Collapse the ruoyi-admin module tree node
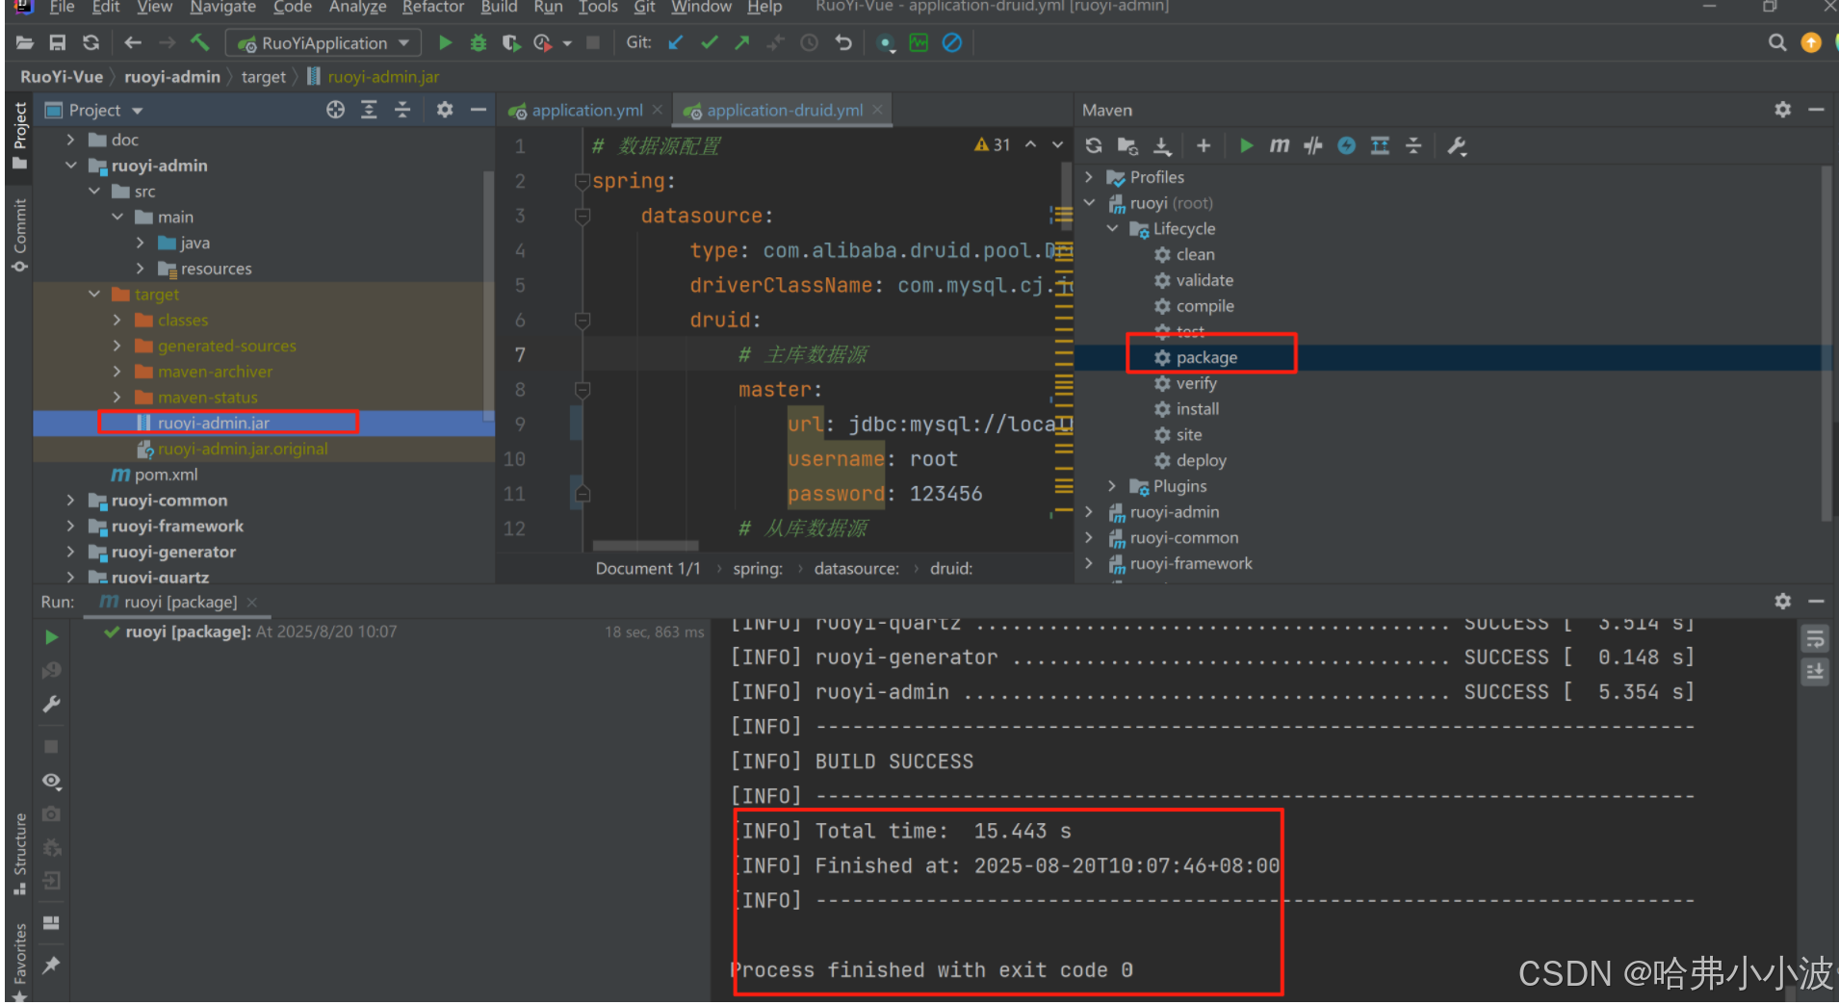Screen dimensions: 1839x1005 [70, 166]
